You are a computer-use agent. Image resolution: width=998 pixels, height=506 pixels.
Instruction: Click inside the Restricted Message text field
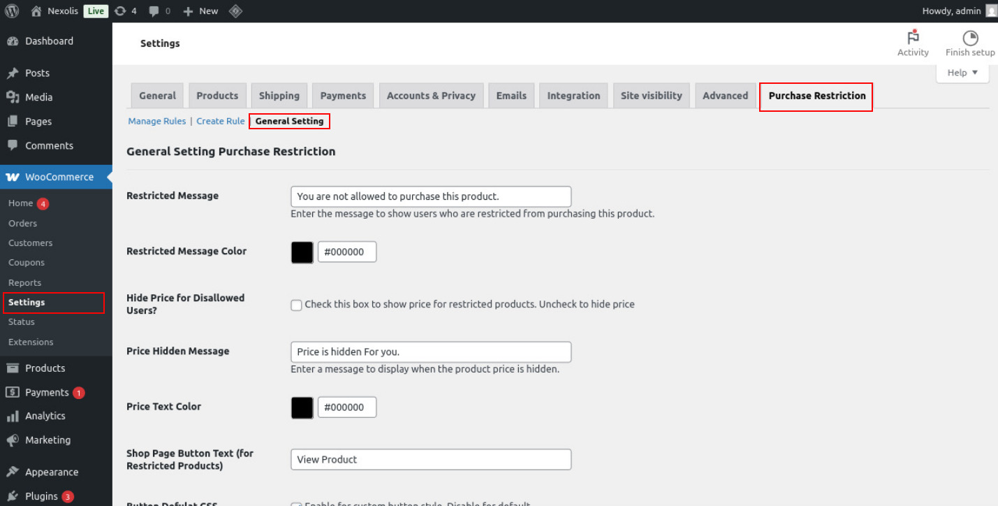coord(430,196)
